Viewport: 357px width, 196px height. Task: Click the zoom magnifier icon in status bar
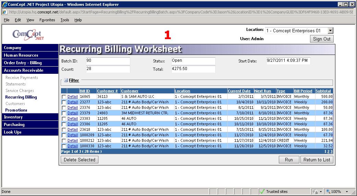click(328, 192)
